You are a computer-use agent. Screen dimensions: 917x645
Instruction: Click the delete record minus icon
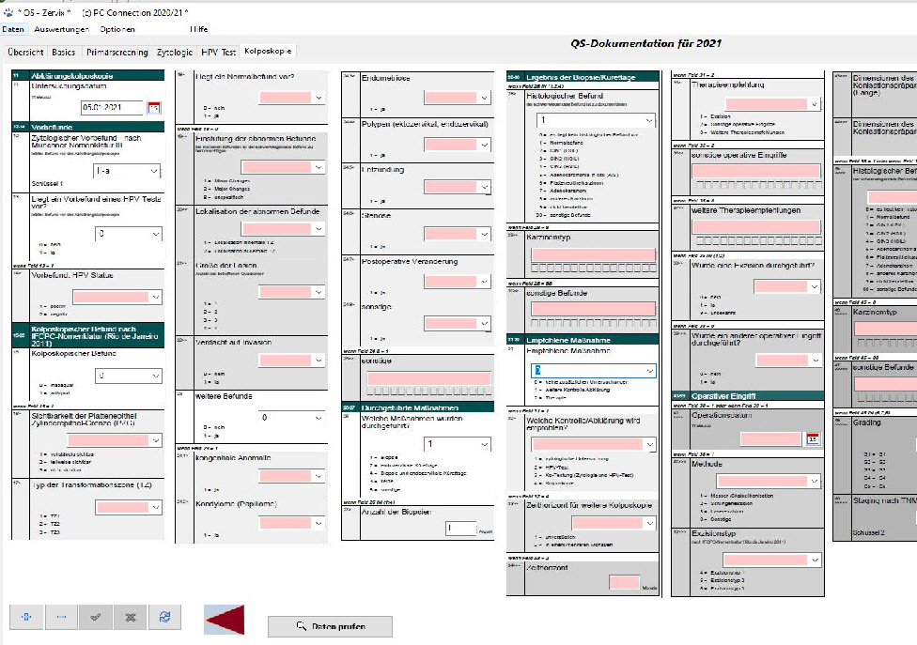click(x=61, y=617)
